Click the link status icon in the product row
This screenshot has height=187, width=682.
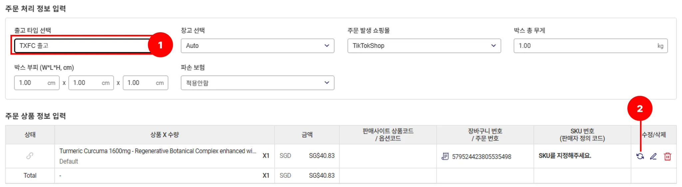(x=30, y=155)
